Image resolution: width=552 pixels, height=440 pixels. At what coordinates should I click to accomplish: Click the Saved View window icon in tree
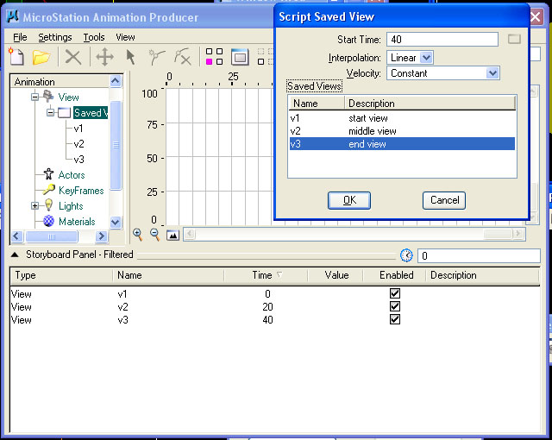pyautogui.click(x=64, y=113)
